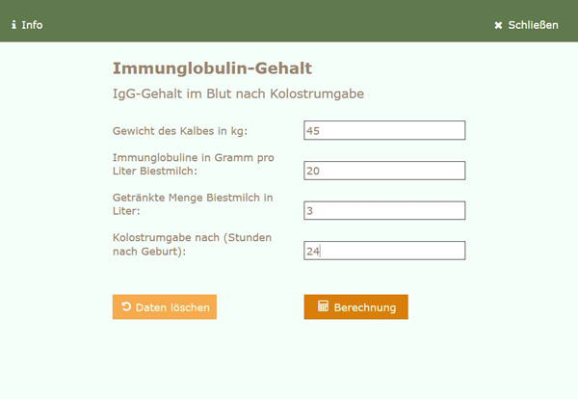Image resolution: width=578 pixels, height=399 pixels.
Task: Focus the Biestmilch amount field showing 3
Action: 384,210
